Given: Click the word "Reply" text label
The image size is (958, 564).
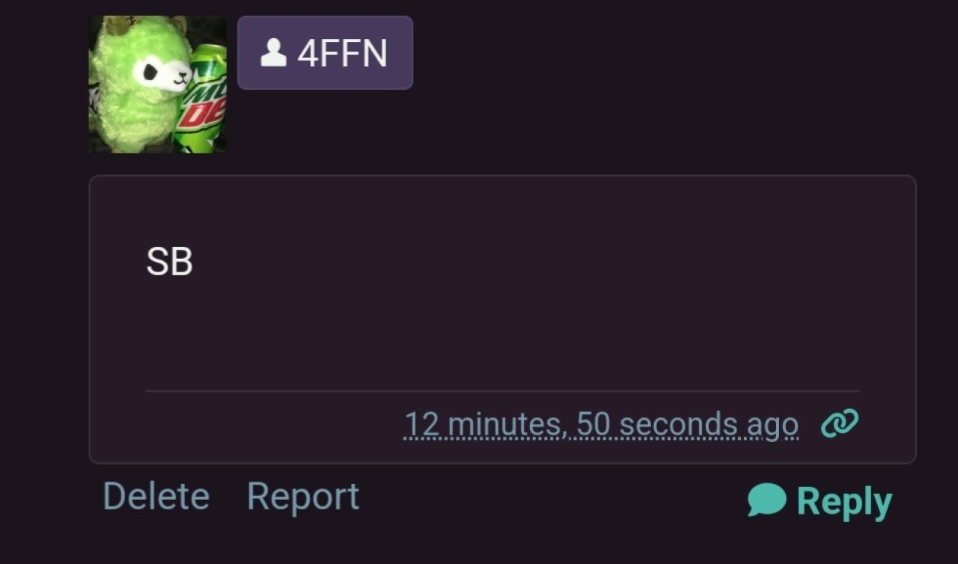Looking at the screenshot, I should click(x=844, y=501).
